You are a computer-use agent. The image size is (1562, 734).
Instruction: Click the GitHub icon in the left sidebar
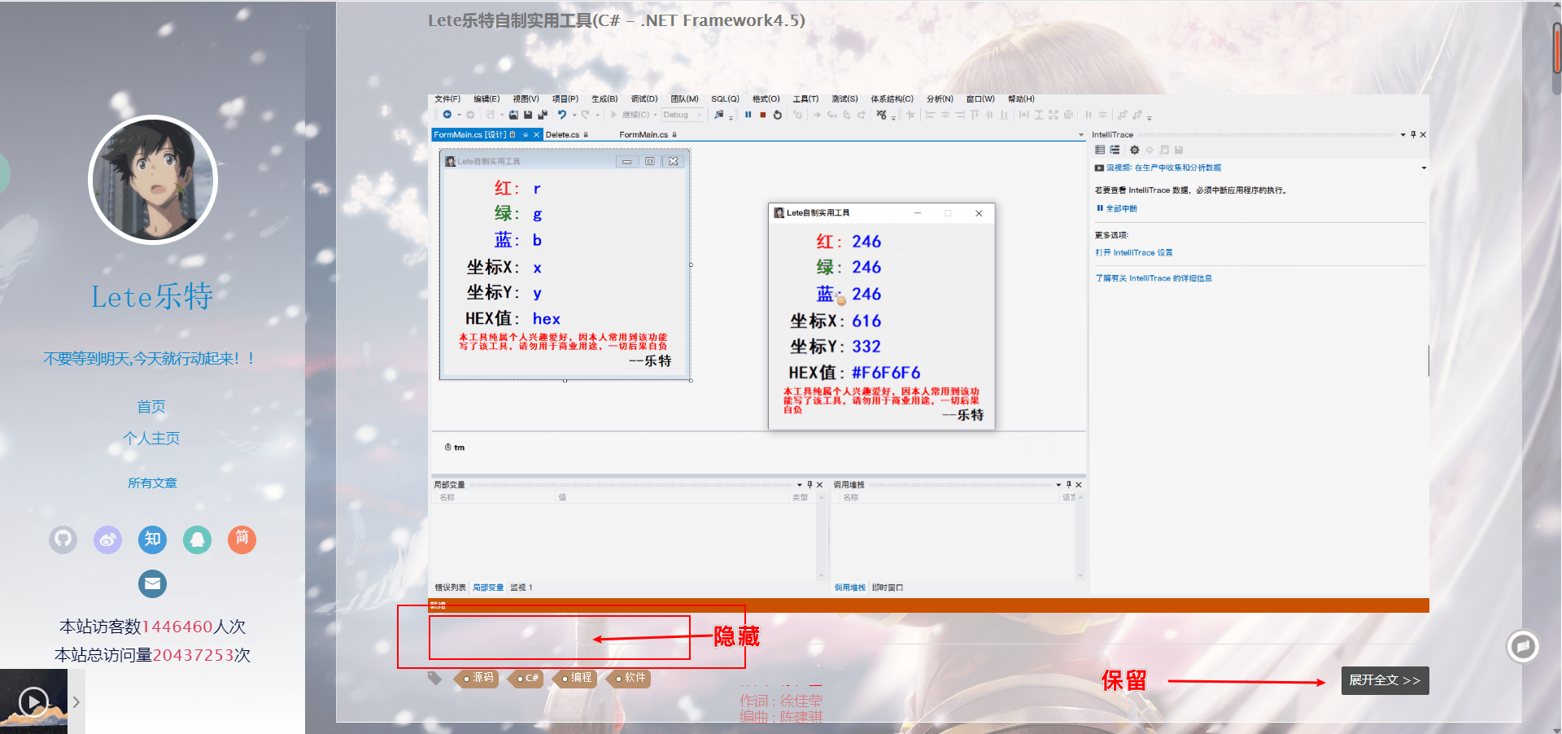63,540
